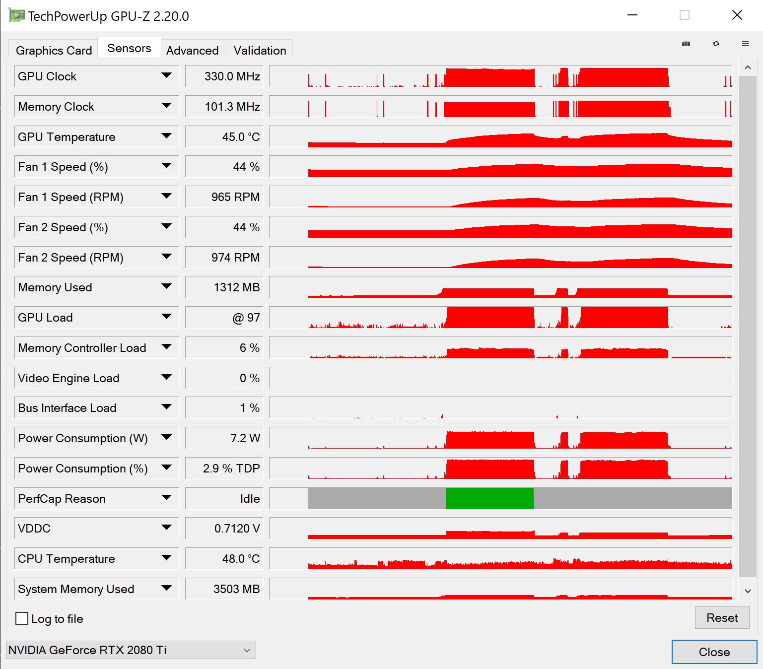Image resolution: width=763 pixels, height=669 pixels.
Task: Open the Bus Interface Load dropdown
Action: [x=166, y=407]
